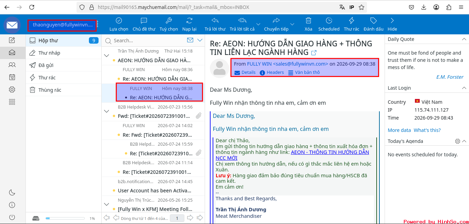Open Tuỳ chọn list options
Image resolution: width=469 pixels, height=224 pixels.
169,24
